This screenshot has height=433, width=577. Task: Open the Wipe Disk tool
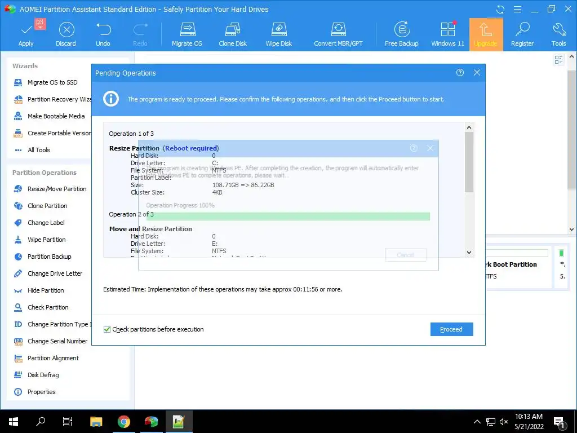click(278, 34)
